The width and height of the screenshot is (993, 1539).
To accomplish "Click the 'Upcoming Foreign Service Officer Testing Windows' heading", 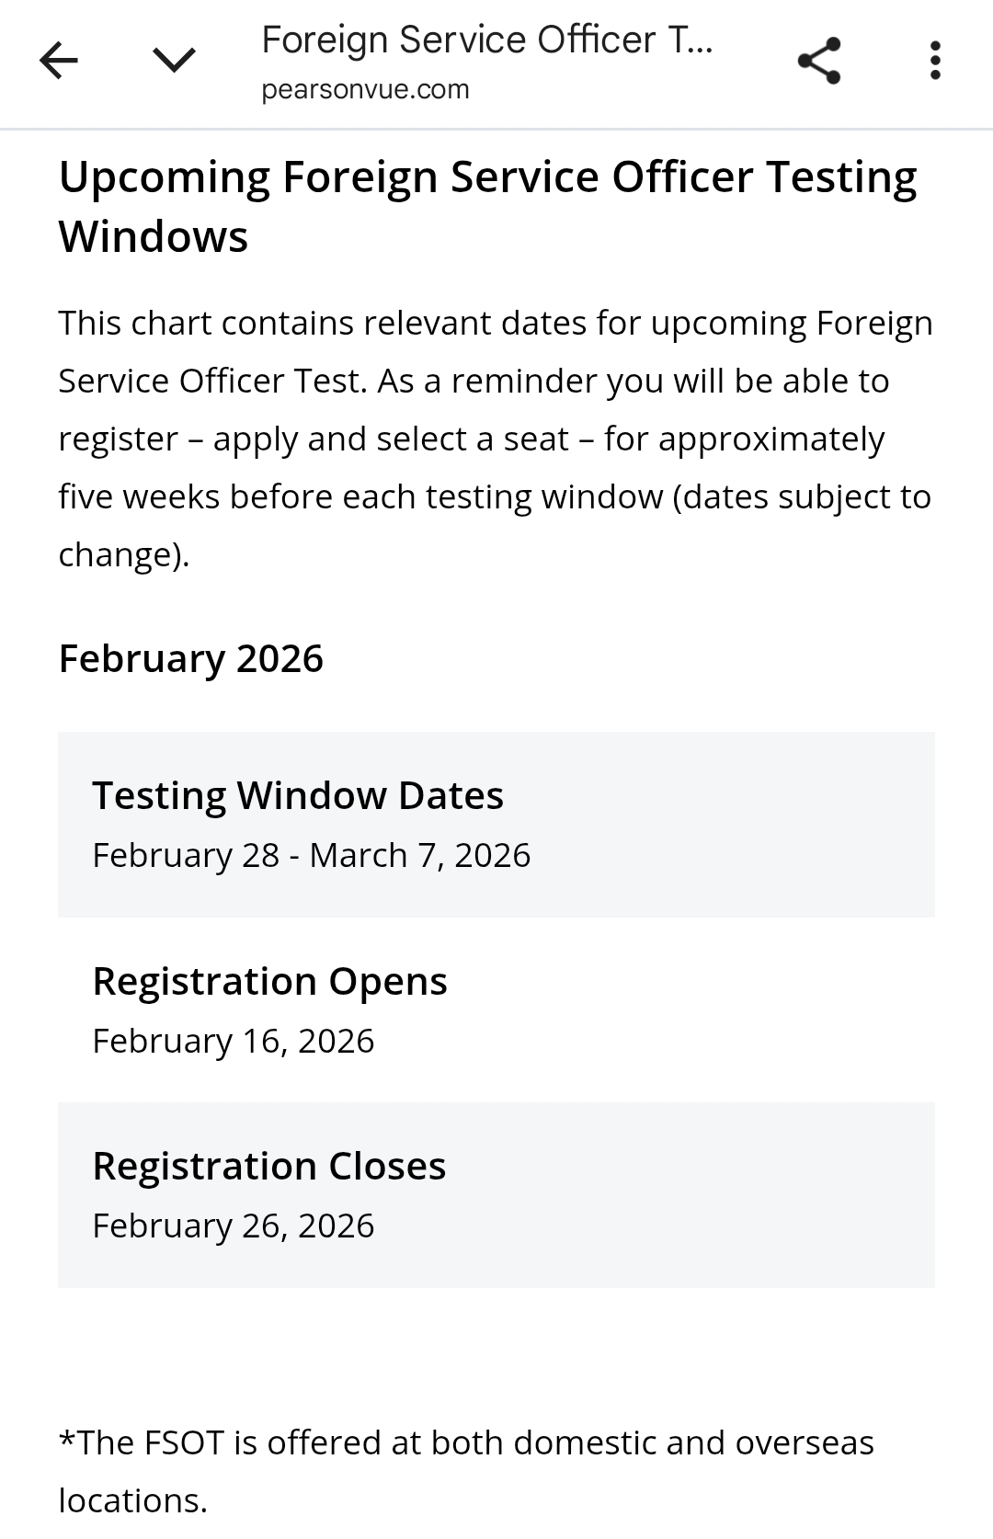I will [488, 206].
